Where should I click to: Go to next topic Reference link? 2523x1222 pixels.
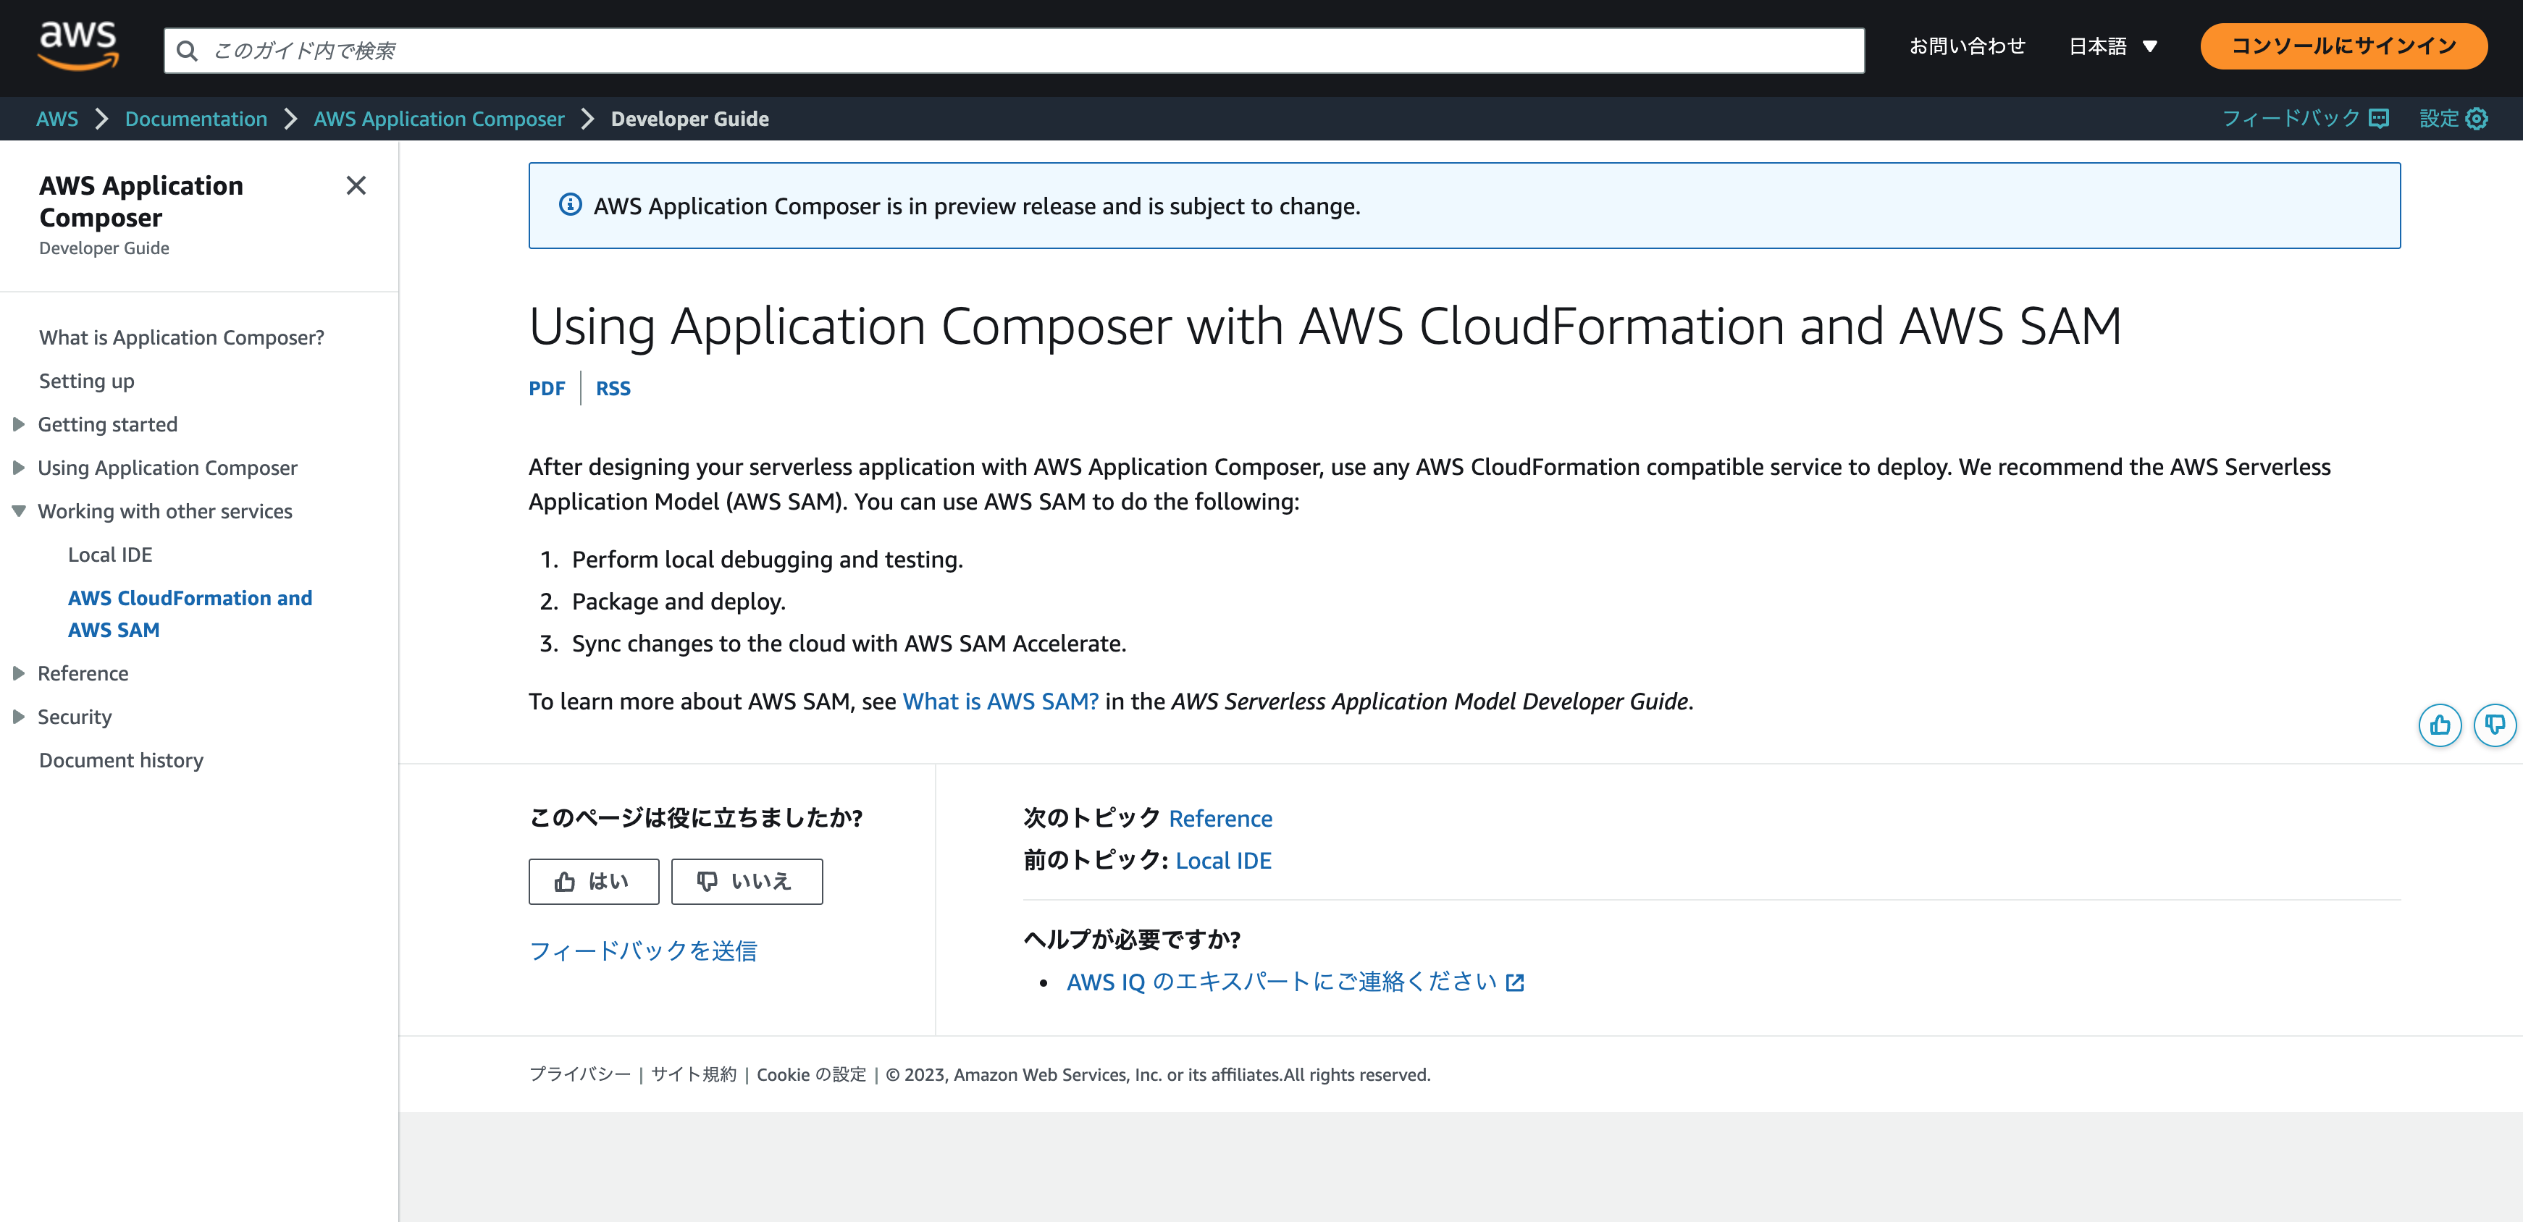pyautogui.click(x=1220, y=819)
